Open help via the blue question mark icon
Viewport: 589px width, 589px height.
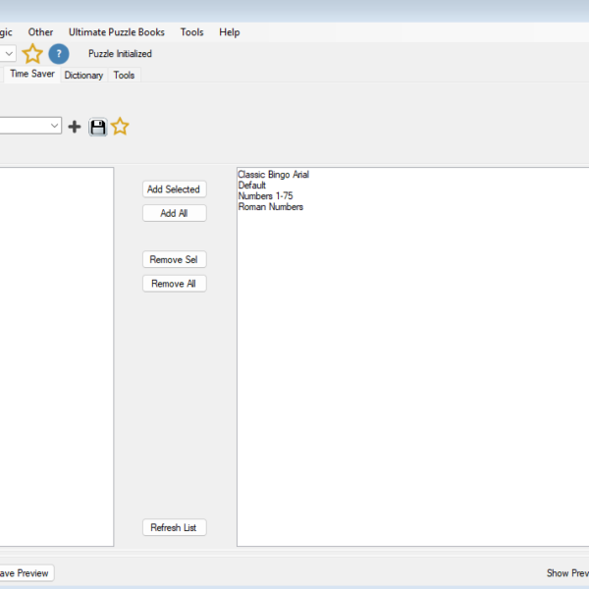pyautogui.click(x=59, y=54)
